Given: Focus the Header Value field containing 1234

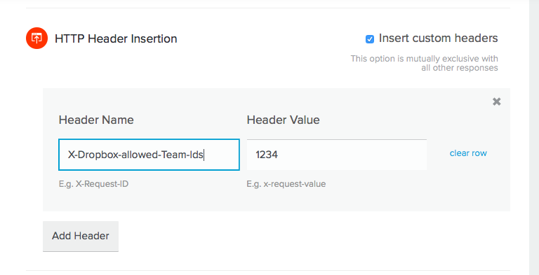Looking at the screenshot, I should coord(337,155).
